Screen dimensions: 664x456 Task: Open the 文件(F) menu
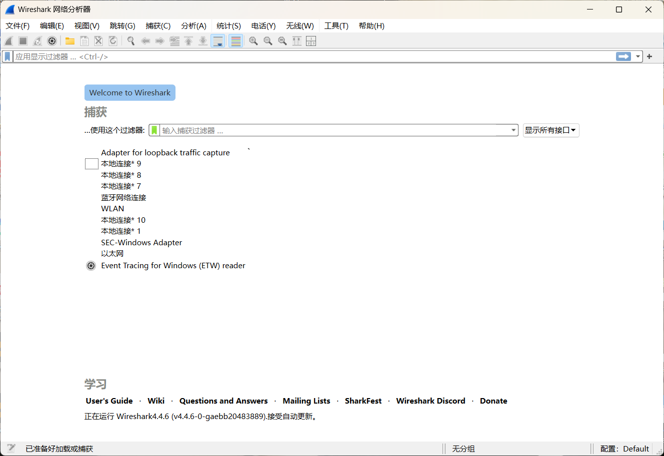pyautogui.click(x=17, y=26)
